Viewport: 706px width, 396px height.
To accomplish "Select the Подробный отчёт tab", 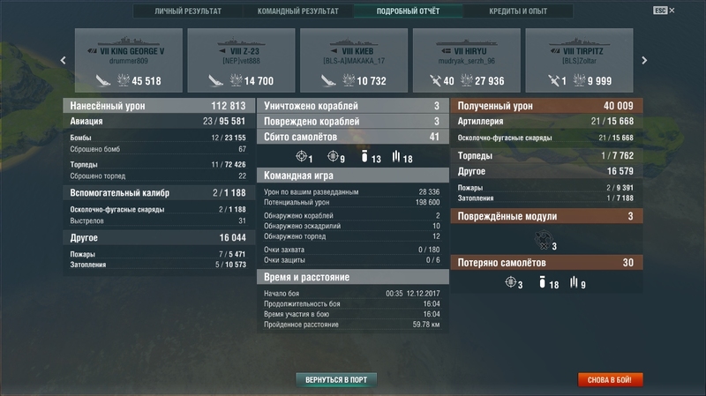I will tap(408, 11).
